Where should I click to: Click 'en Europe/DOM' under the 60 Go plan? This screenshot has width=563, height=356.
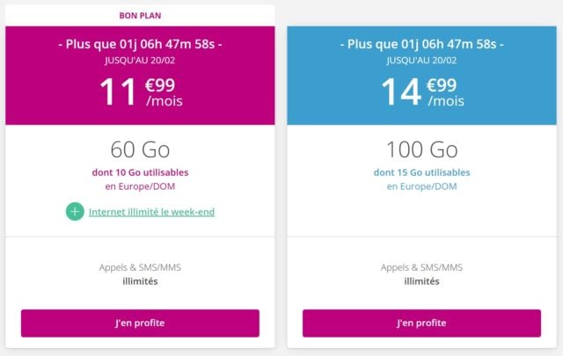click(x=140, y=186)
